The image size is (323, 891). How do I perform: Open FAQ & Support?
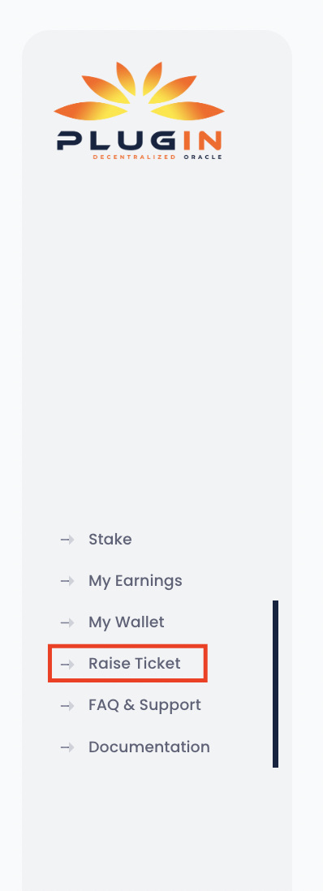[x=144, y=705]
